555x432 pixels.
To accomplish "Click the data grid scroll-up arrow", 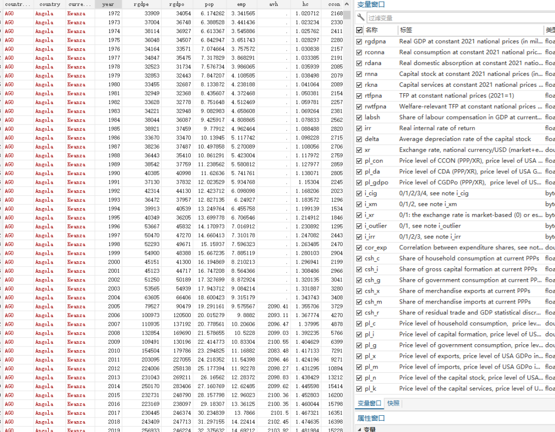I will click(x=346, y=4).
